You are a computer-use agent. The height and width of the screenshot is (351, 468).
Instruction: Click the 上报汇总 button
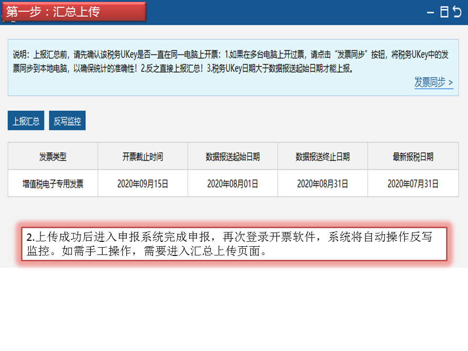[x=26, y=120]
